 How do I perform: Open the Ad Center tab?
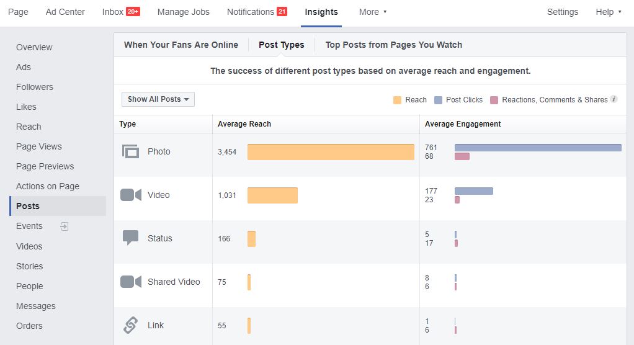65,12
